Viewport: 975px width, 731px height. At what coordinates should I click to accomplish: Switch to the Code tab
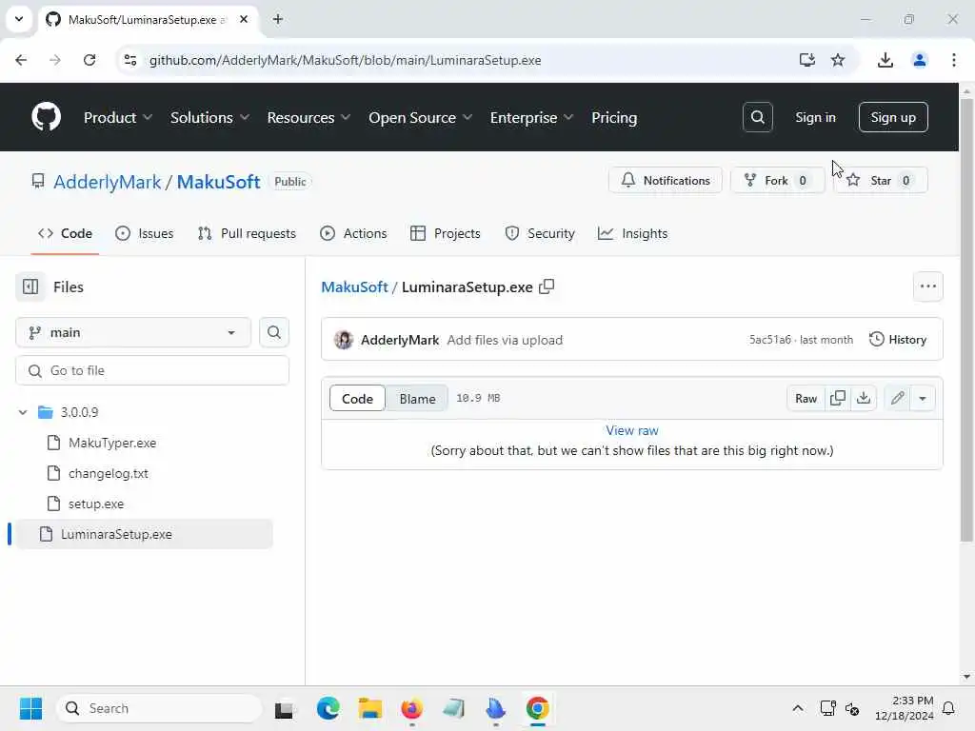pos(65,233)
